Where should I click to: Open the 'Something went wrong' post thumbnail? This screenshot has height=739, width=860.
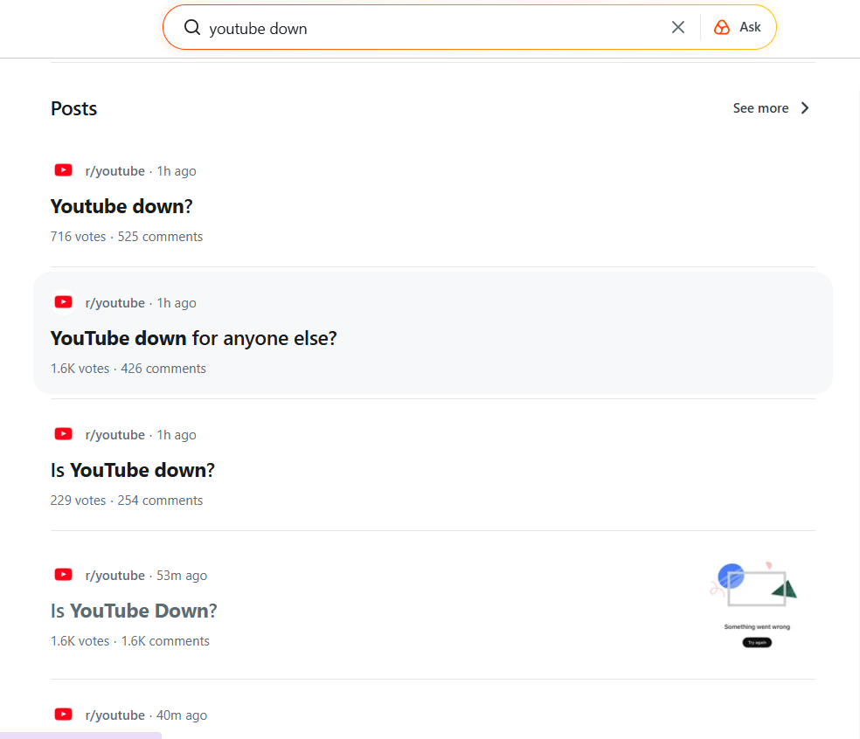[757, 604]
